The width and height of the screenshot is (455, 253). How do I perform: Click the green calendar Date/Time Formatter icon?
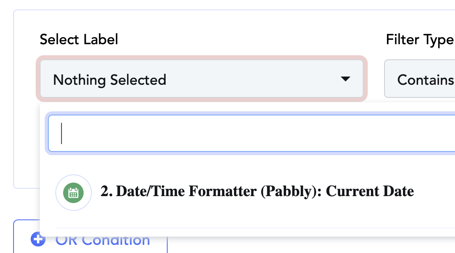click(x=73, y=193)
